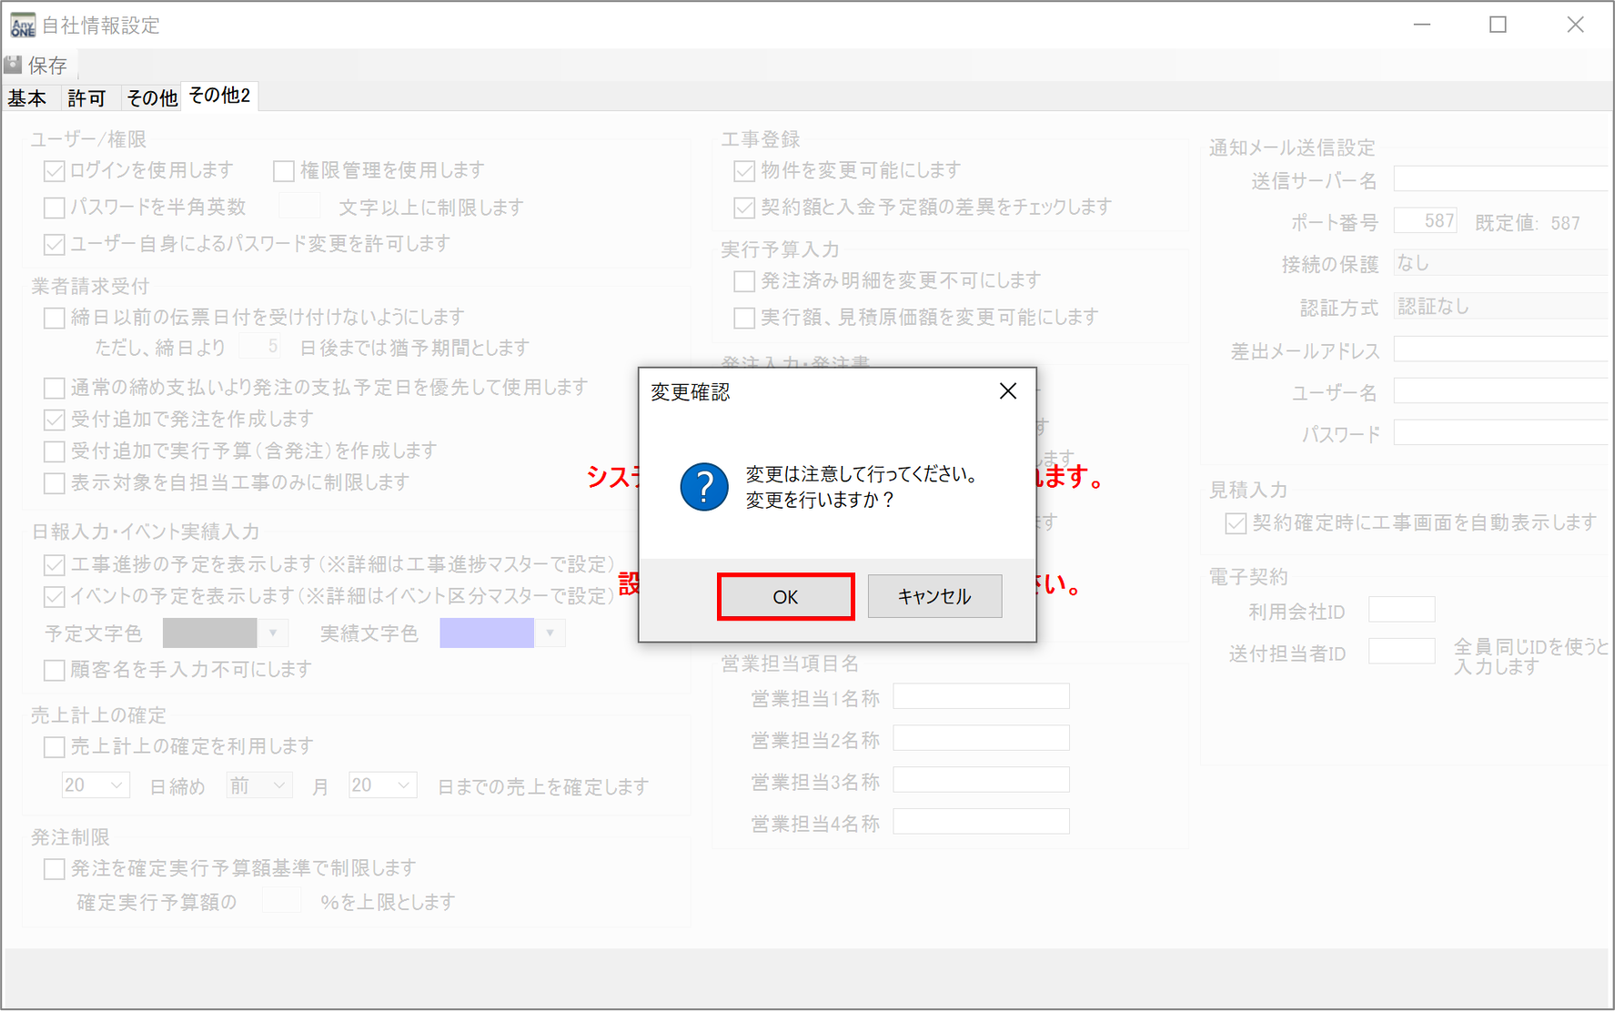Image resolution: width=1615 pixels, height=1011 pixels.
Task: Toggle 物件を変更可能にします checkbox
Action: 744,171
